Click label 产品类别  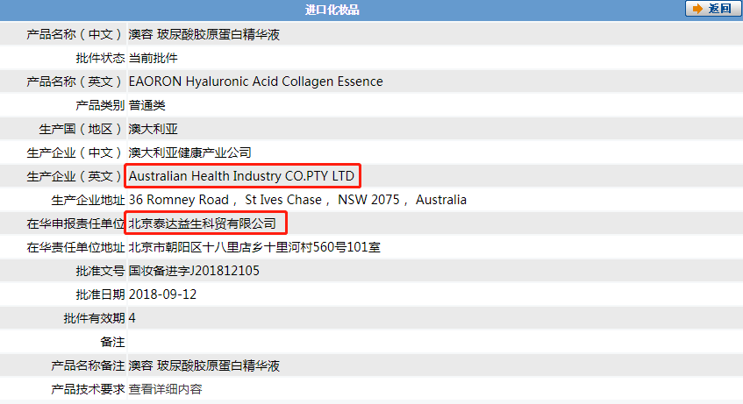pos(101,105)
